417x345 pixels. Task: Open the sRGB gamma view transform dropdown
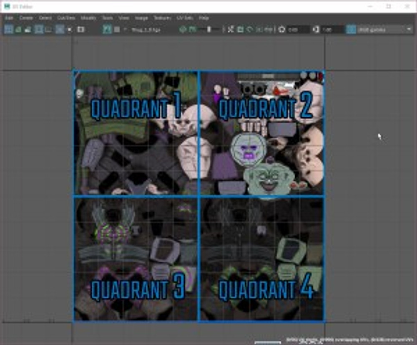[x=385, y=30]
